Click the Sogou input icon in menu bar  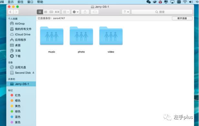[160, 2]
